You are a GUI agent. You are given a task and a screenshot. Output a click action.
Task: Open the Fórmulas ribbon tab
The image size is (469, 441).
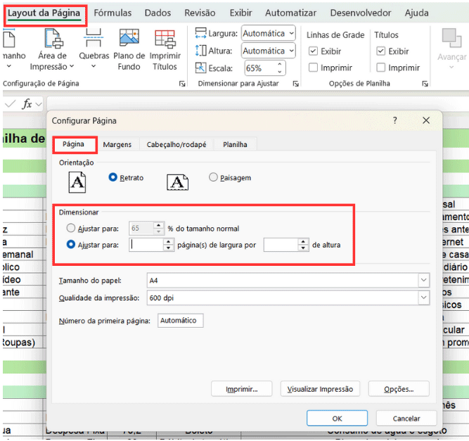113,13
